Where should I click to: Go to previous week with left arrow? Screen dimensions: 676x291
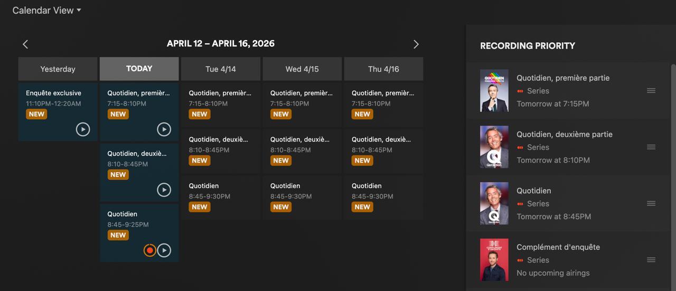coord(25,44)
